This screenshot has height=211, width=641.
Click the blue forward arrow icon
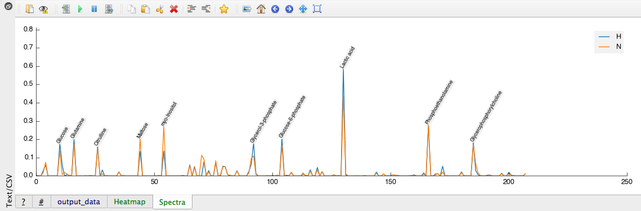pos(289,9)
